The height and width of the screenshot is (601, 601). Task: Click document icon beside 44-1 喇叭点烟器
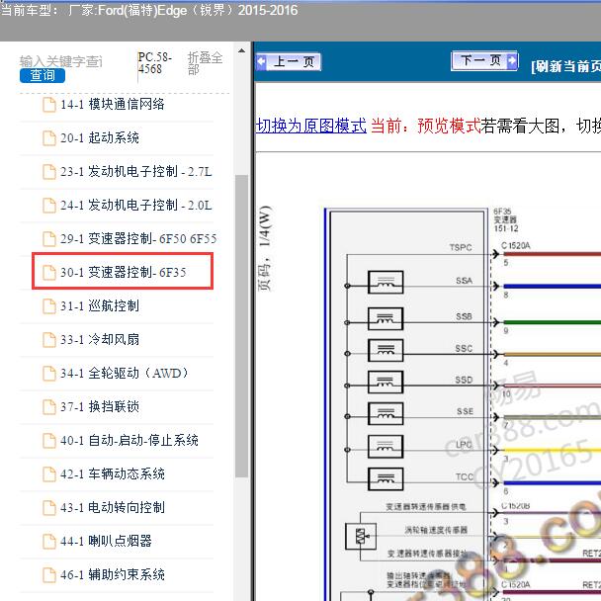49,542
